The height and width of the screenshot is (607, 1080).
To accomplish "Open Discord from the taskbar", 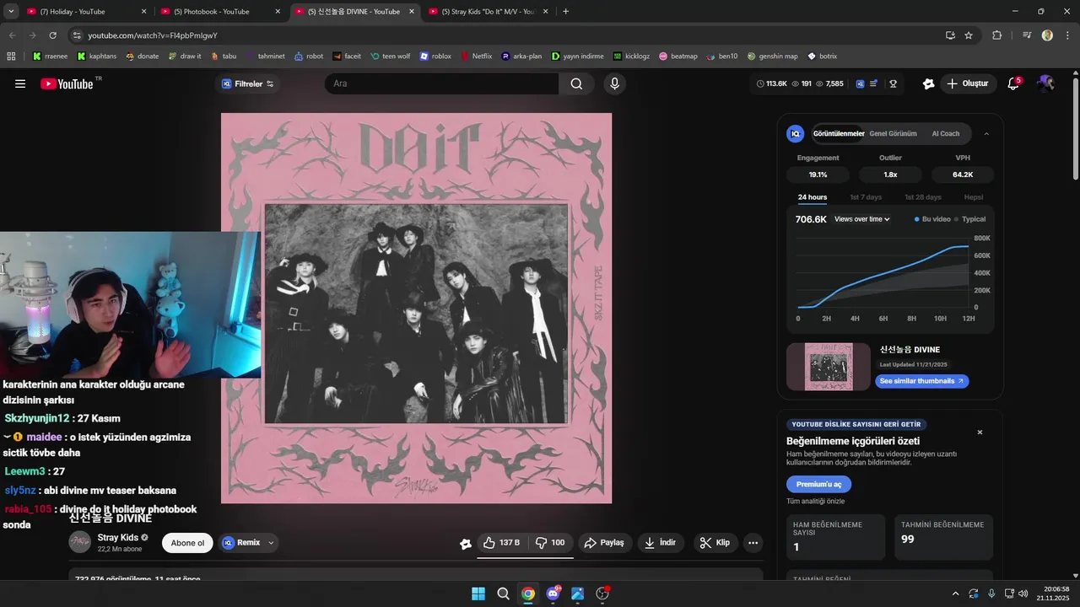I will (553, 594).
